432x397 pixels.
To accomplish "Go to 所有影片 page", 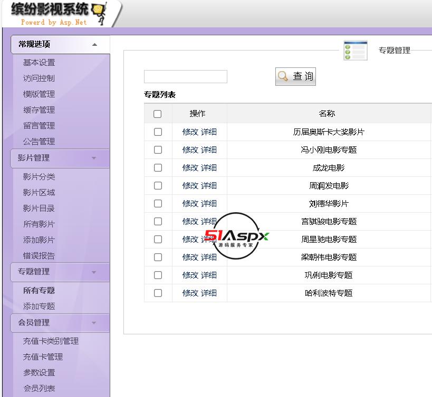I will (39, 224).
